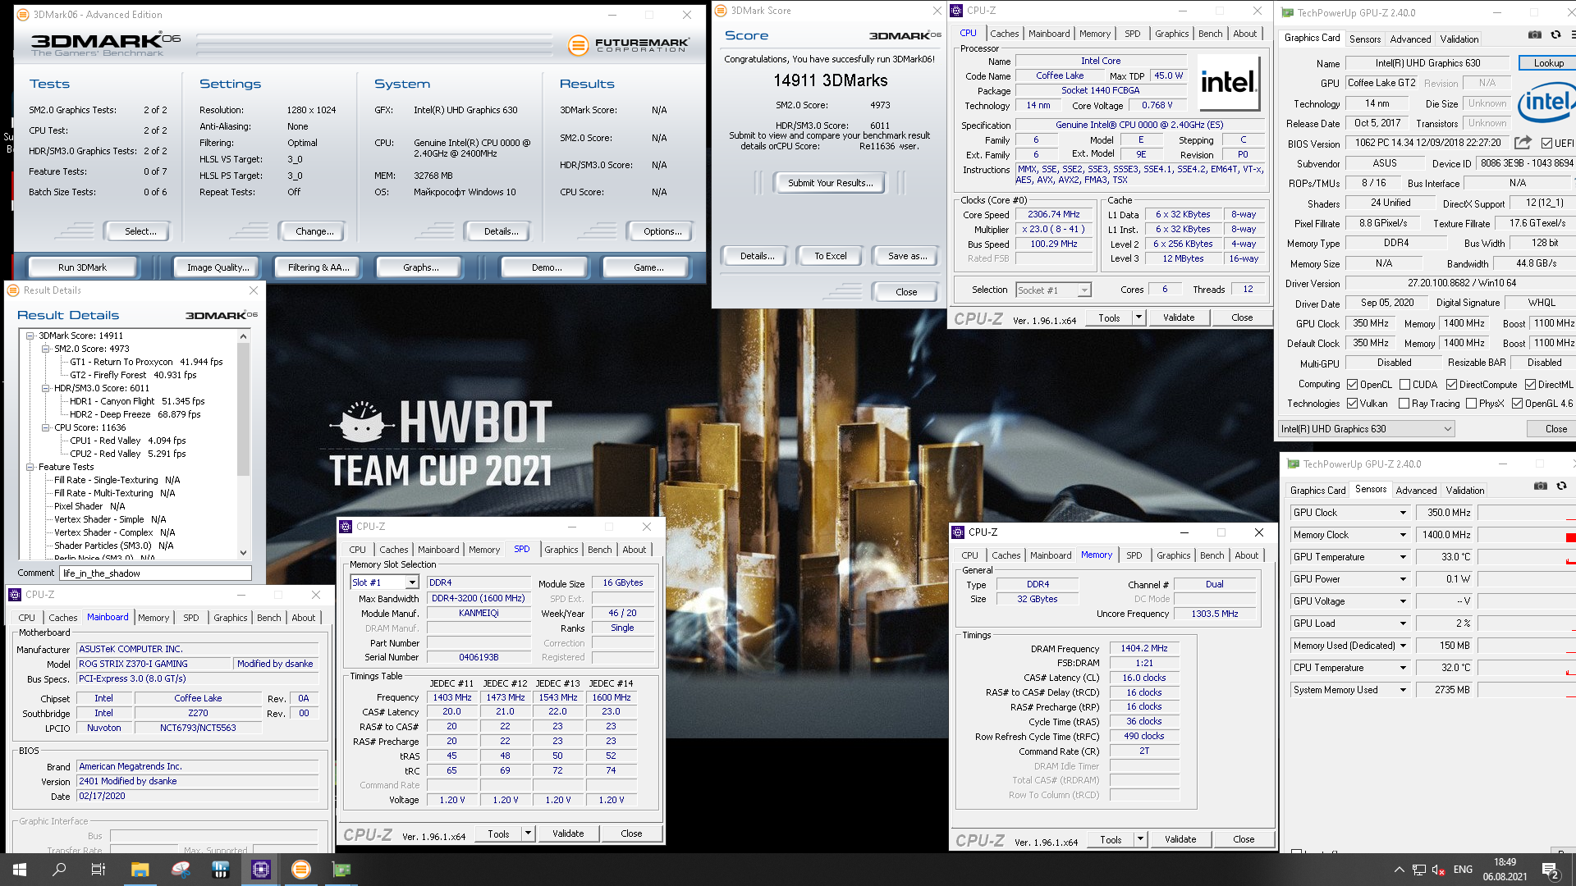Open Socket #1 selection dropdown in CPU-Z
The width and height of the screenshot is (1576, 886).
click(x=1053, y=290)
